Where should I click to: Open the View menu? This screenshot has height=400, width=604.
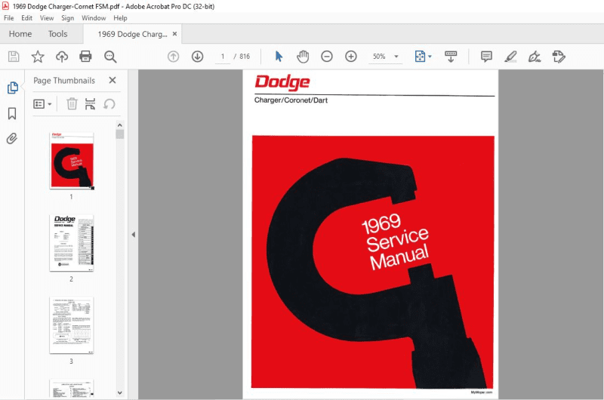point(47,18)
